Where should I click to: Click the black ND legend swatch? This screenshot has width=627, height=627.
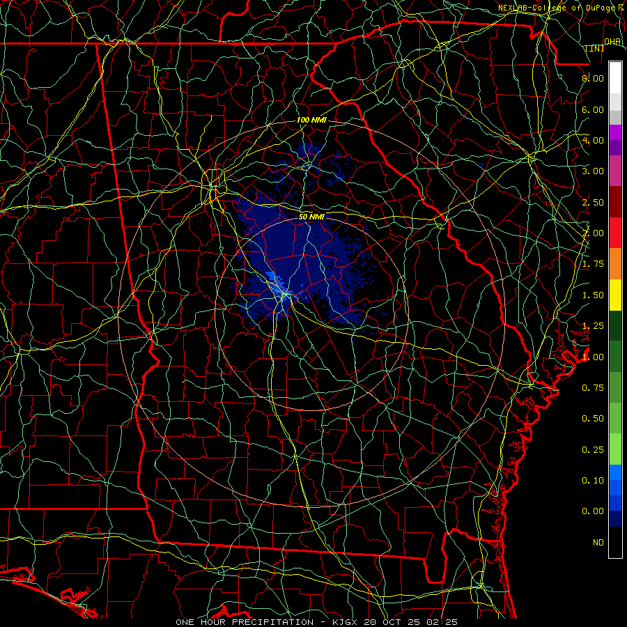615,542
